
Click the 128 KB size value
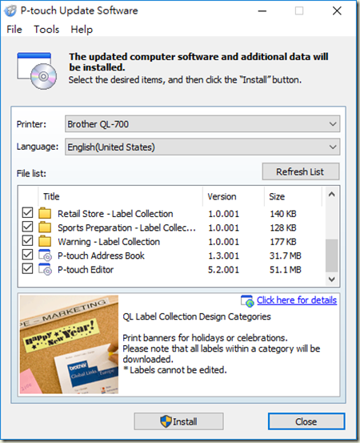(283, 228)
